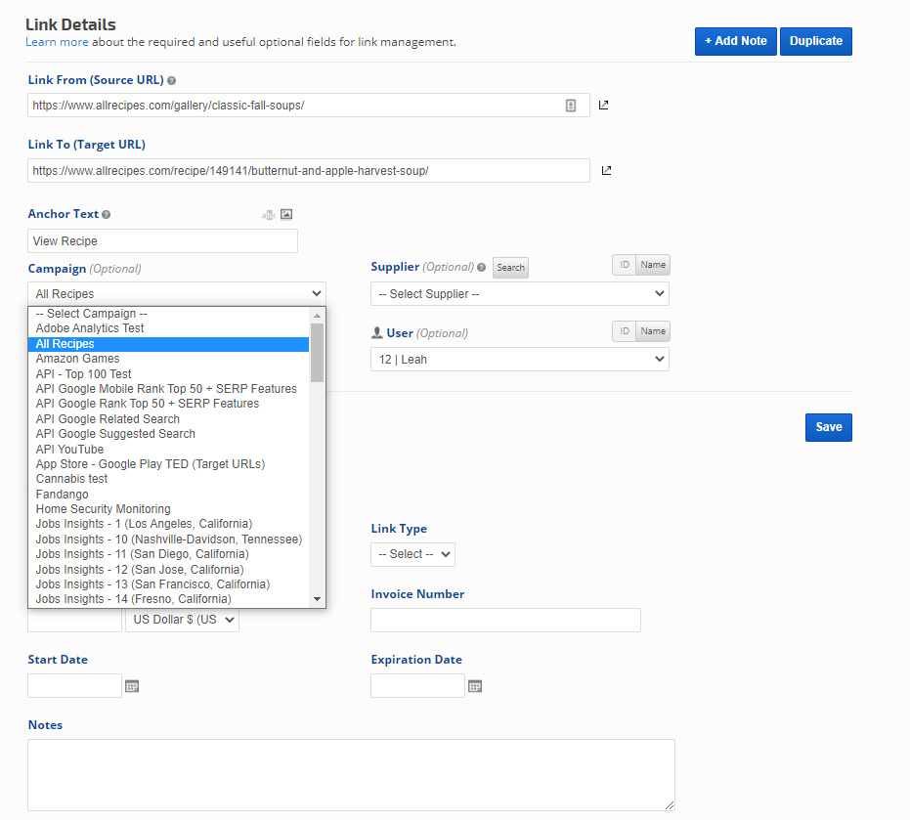Open the Target URL external link icon

pos(606,171)
